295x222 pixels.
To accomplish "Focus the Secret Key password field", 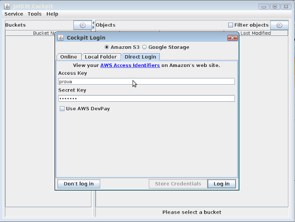I will (147, 98).
